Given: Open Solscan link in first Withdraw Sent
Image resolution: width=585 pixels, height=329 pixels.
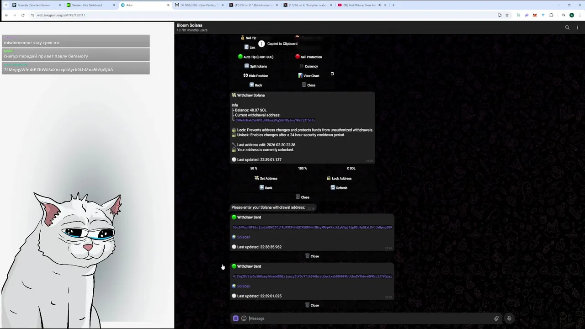Looking at the screenshot, I should (x=243, y=237).
